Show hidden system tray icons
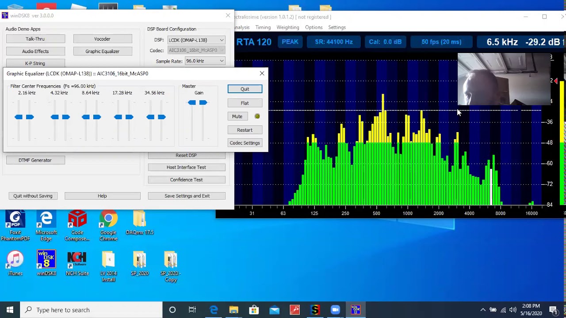This screenshot has width=566, height=318. click(x=483, y=310)
